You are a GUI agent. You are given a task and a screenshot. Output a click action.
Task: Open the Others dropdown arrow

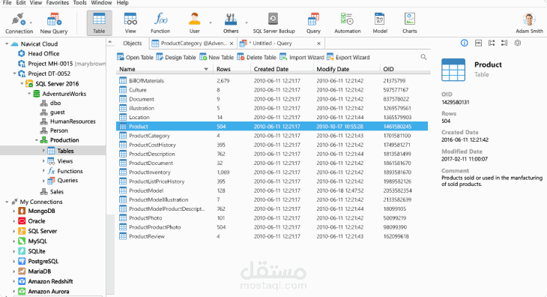(247, 22)
